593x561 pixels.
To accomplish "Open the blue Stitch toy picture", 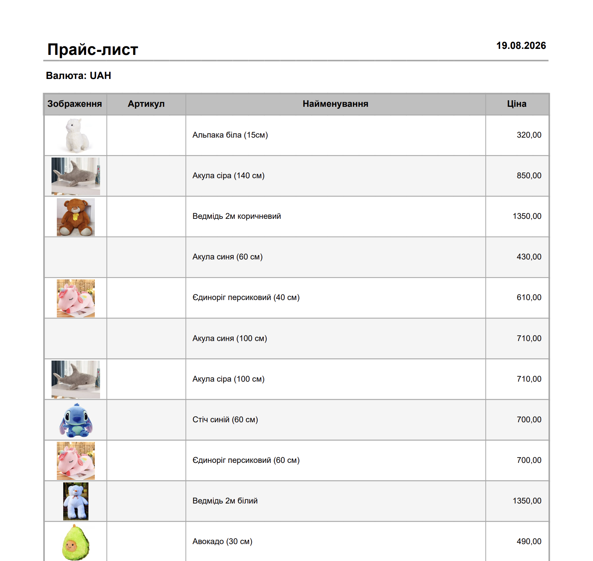I will pos(76,420).
